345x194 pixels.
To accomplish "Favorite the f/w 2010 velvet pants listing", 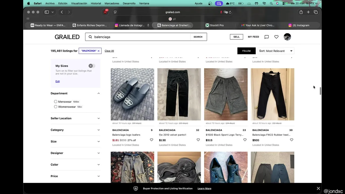I will coord(198,140).
